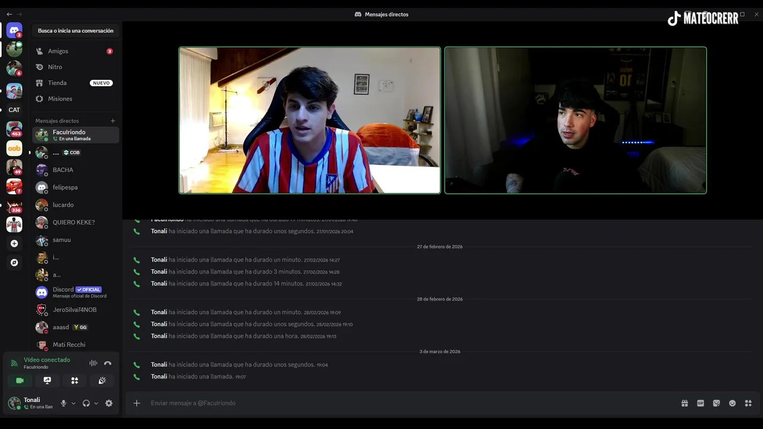Disconnect the call with the hang-up icon
Screen dimensions: 763x429
pos(107,363)
